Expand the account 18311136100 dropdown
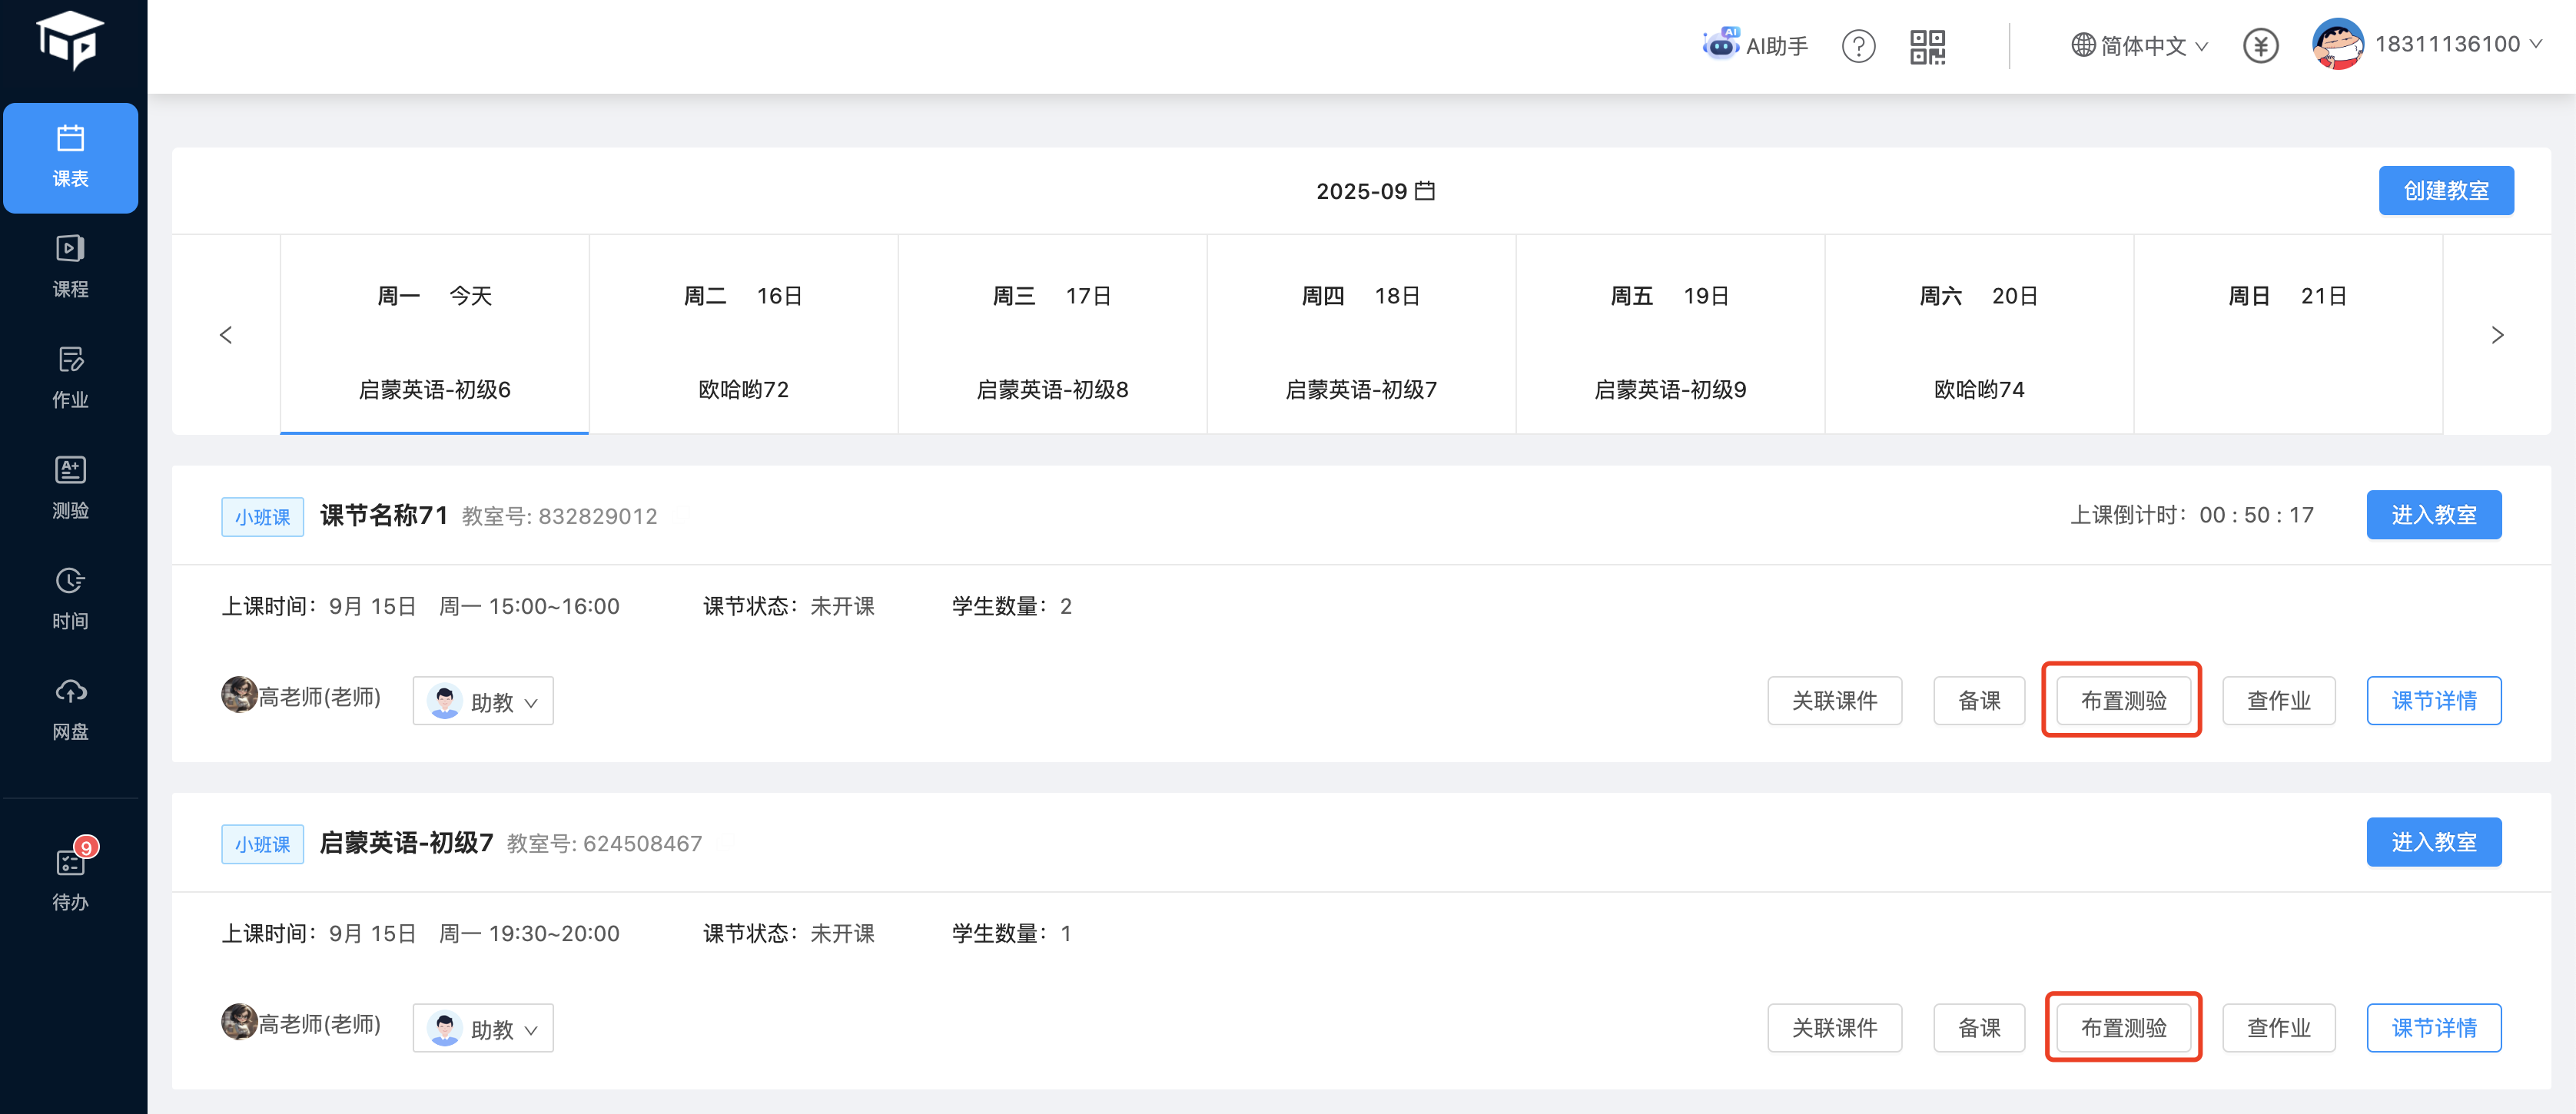The height and width of the screenshot is (1114, 2576). point(2446,45)
